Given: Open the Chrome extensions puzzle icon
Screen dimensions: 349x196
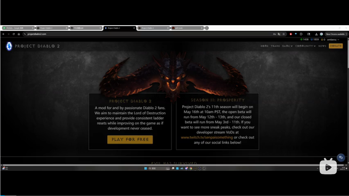Looking at the screenshot, I should click(301, 34).
